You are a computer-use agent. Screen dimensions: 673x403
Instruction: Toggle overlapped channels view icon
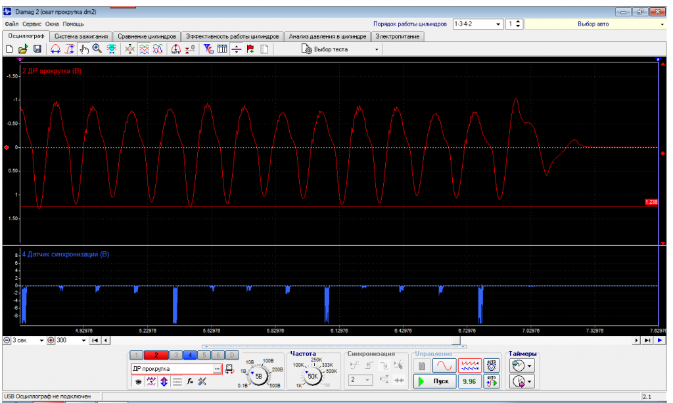(x=158, y=49)
